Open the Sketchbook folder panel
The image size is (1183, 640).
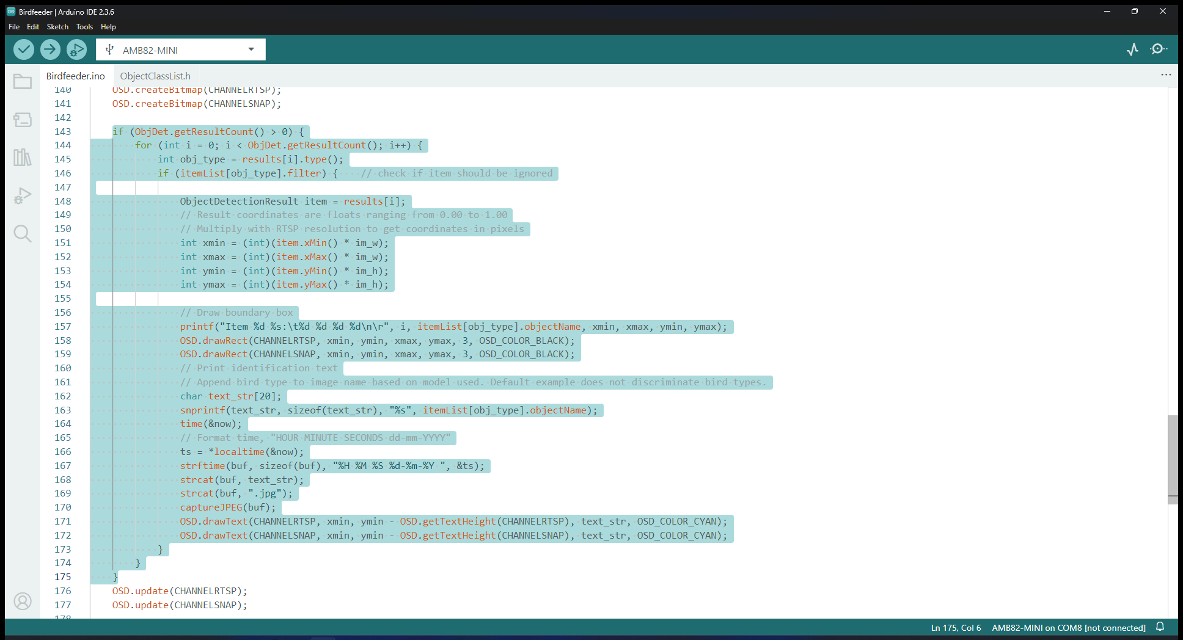23,82
